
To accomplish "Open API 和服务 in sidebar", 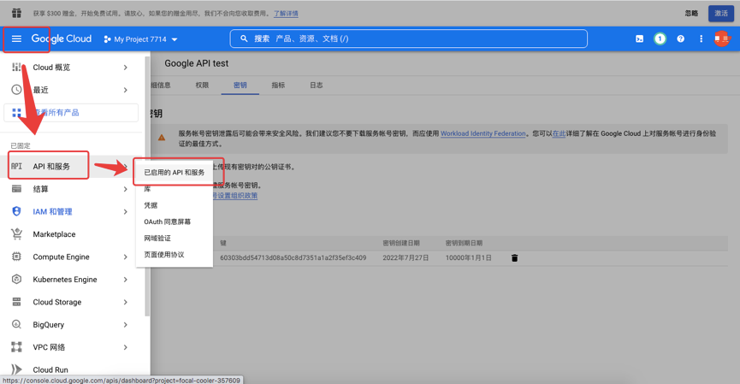I will pos(51,166).
